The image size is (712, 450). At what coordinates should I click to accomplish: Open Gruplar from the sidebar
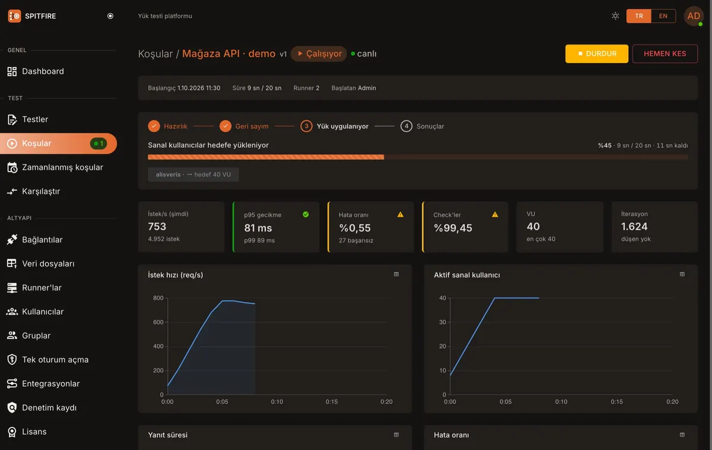click(58, 335)
